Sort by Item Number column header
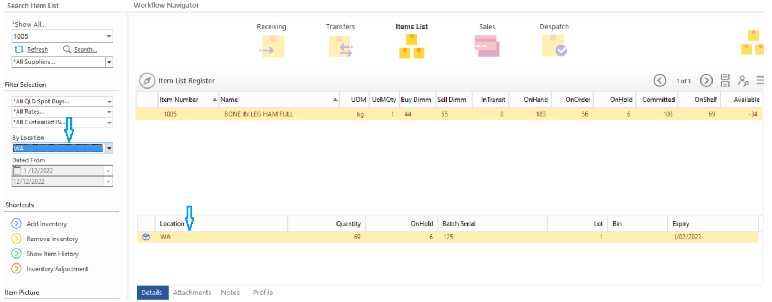The image size is (772, 302). pos(188,100)
